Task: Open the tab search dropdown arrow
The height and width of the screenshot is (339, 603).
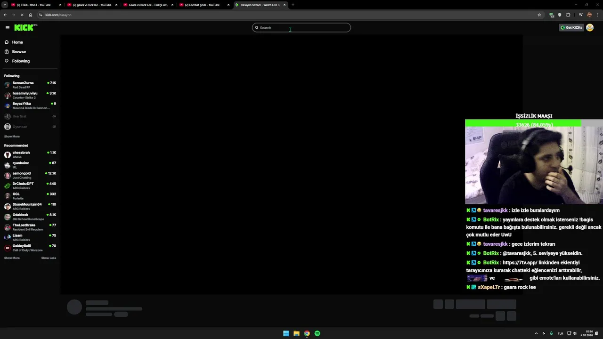Action: 5,5
